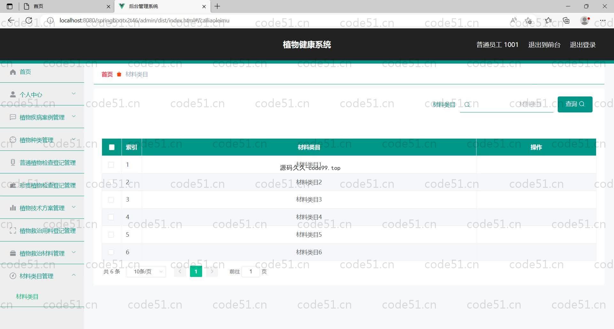The width and height of the screenshot is (614, 329).
Task: Click the browser profile avatar
Action: coord(585,20)
